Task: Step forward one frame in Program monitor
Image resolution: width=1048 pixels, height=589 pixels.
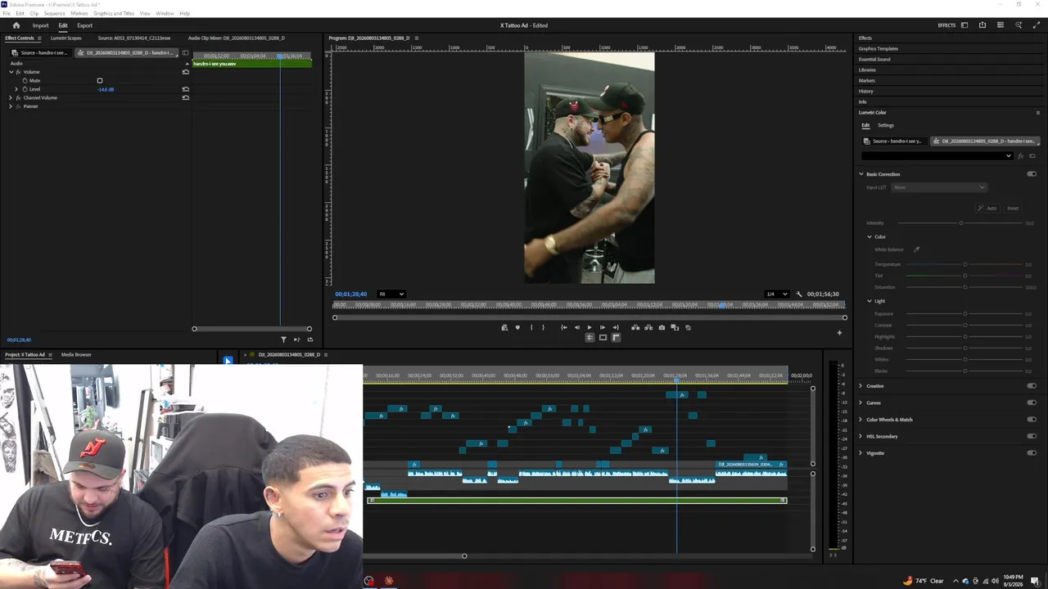Action: pyautogui.click(x=602, y=327)
